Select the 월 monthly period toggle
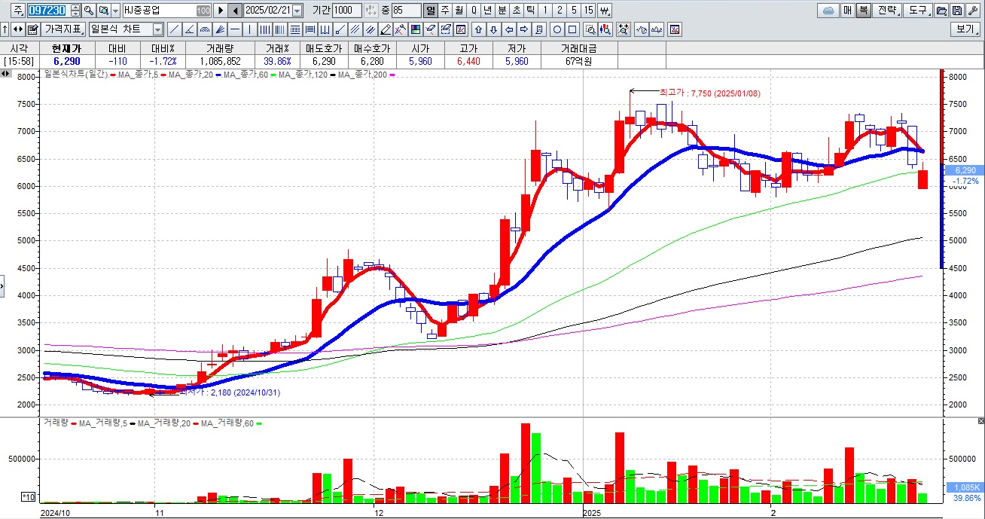Image resolution: width=985 pixels, height=519 pixels. [459, 11]
